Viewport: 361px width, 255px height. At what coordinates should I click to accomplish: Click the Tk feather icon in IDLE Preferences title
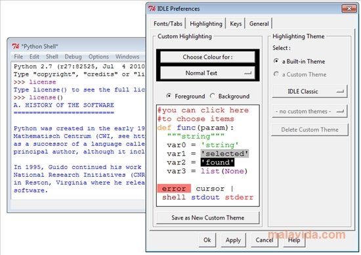tap(152, 9)
